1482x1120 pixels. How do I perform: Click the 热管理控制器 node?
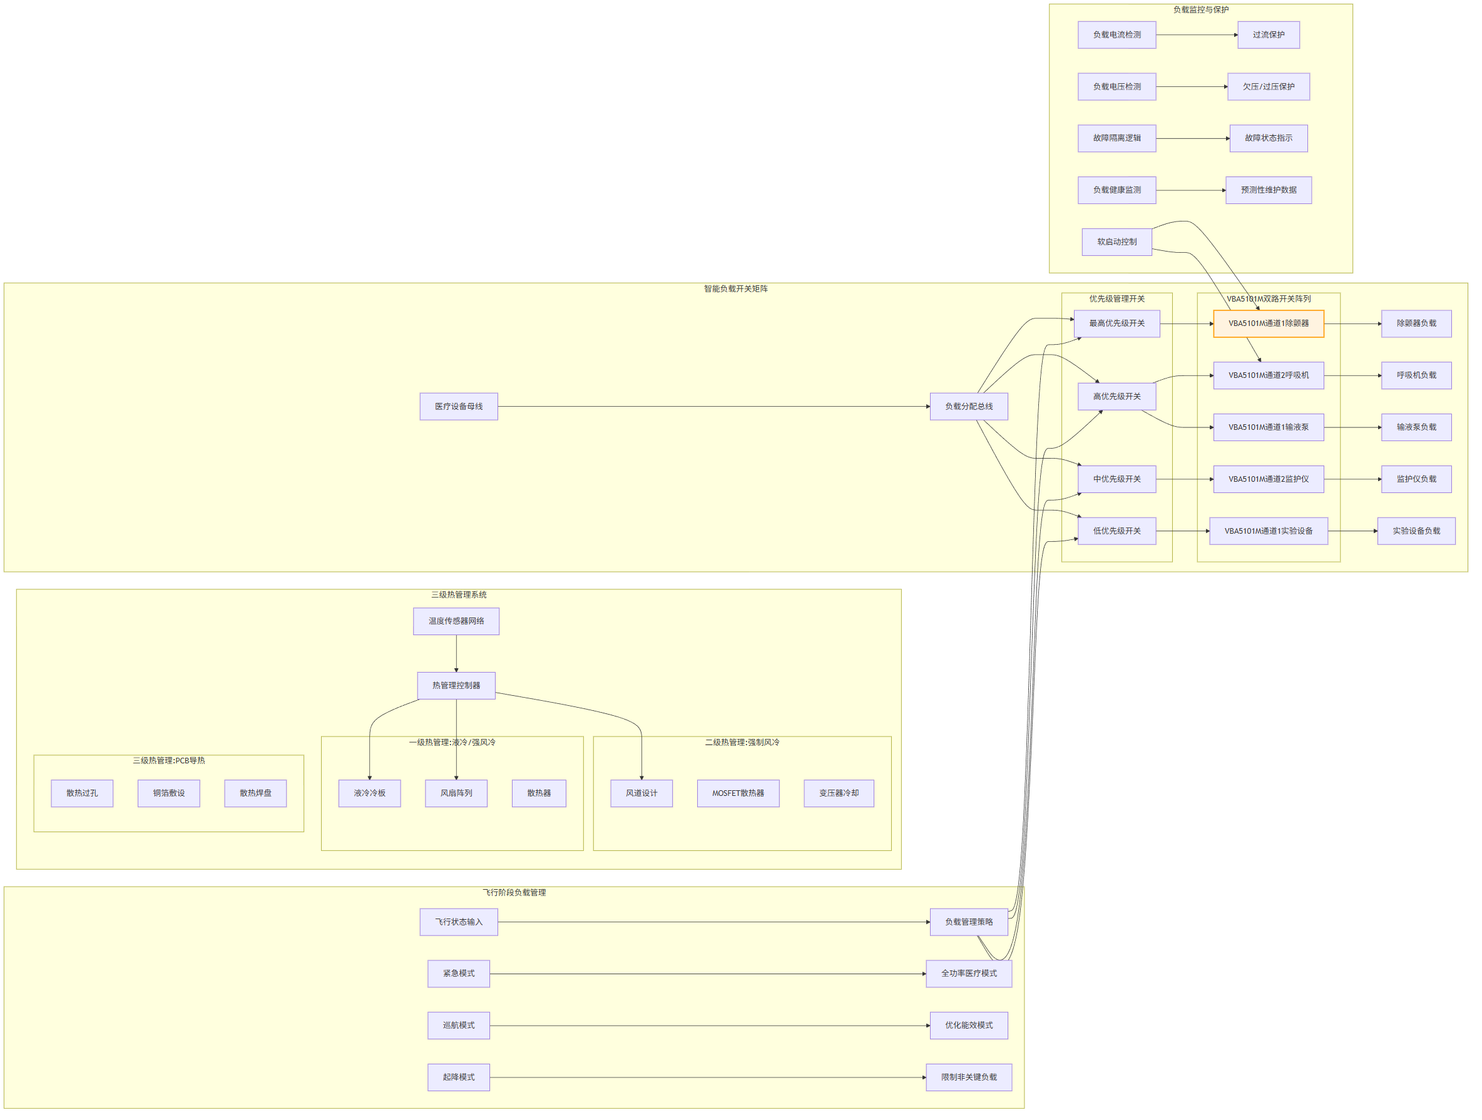pos(456,686)
